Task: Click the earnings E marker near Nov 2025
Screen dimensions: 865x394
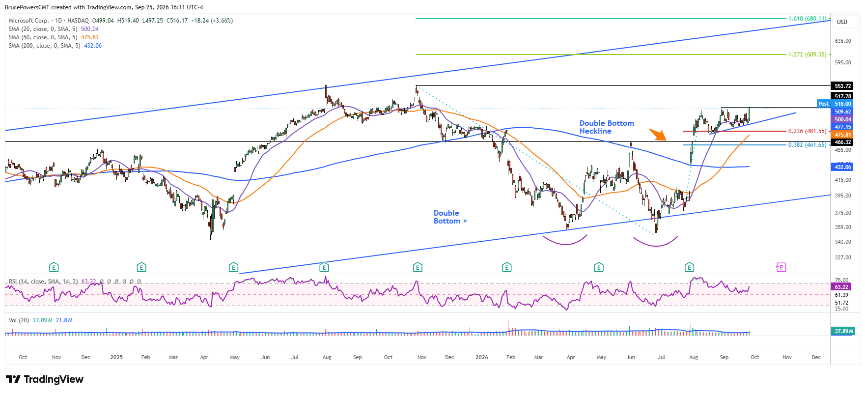Action: [418, 267]
